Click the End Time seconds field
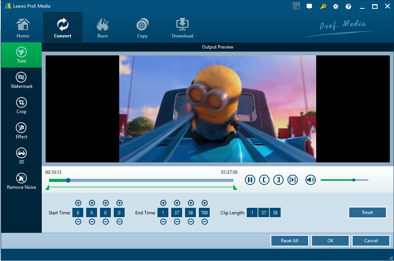The image size is (394, 261). [190, 212]
